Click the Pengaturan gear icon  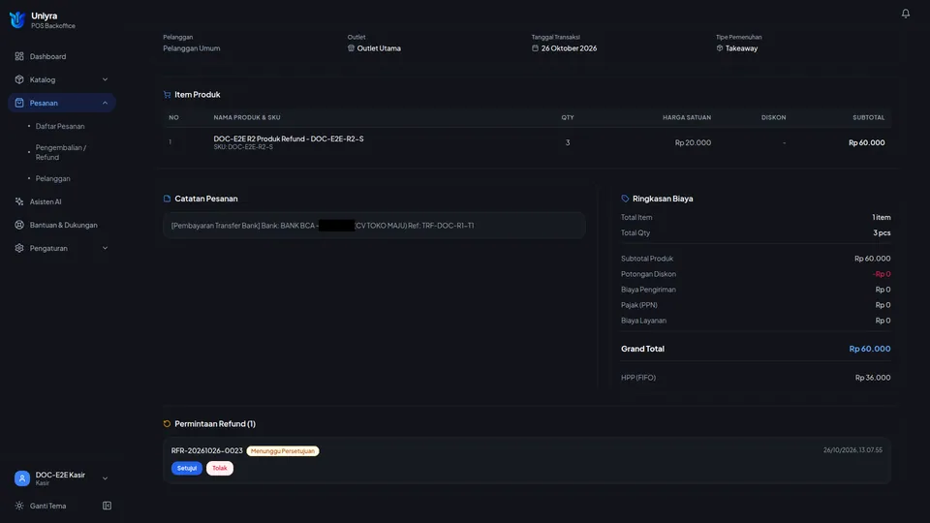(19, 248)
